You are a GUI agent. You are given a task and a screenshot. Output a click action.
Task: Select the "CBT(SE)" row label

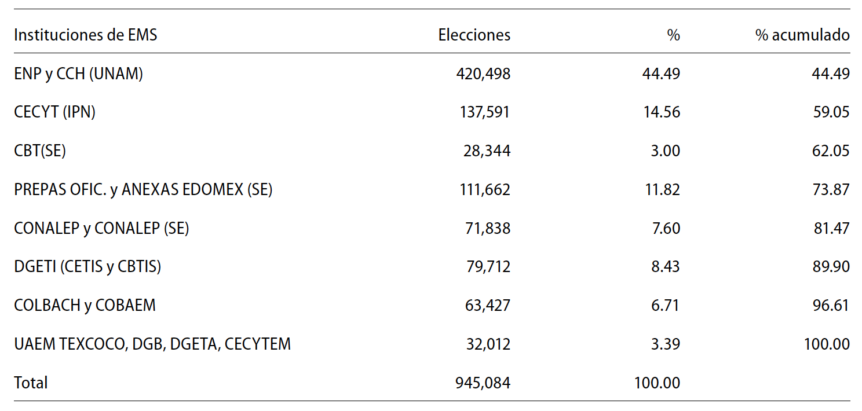[x=40, y=151]
